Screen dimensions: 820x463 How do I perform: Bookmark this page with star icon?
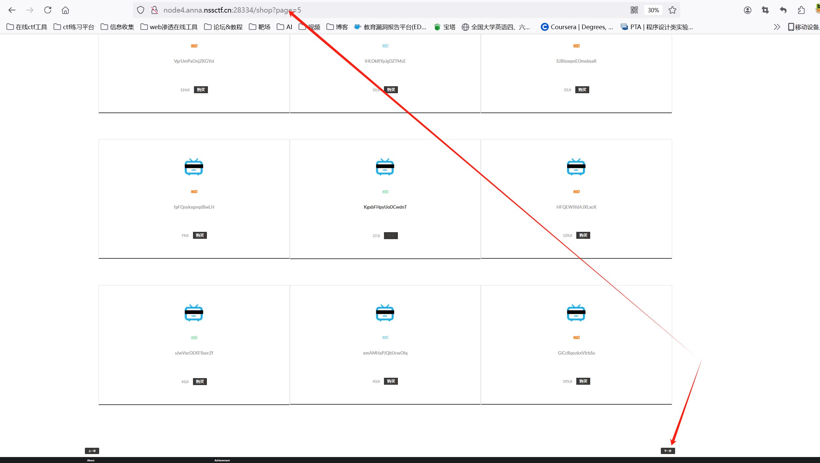click(x=672, y=10)
